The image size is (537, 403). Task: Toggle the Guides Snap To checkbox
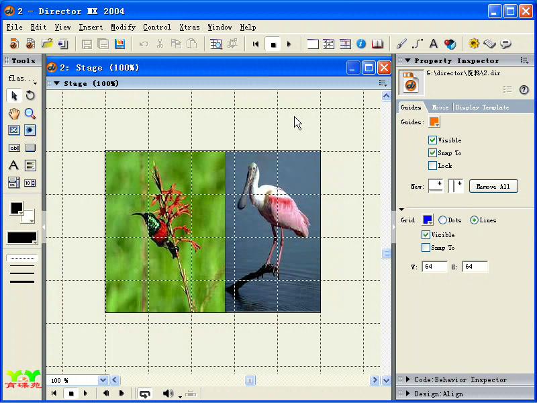pos(432,153)
